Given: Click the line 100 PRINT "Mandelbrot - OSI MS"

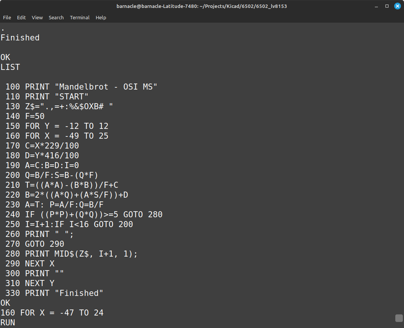Looking at the screenshot, I should 81,87.
